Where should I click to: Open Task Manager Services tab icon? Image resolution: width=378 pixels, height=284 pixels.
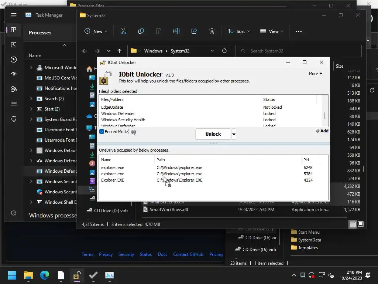[x=14, y=119]
